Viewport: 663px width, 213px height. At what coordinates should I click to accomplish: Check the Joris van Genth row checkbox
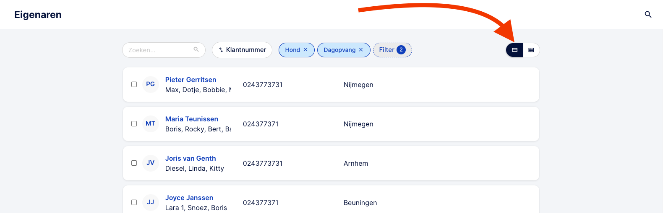134,163
